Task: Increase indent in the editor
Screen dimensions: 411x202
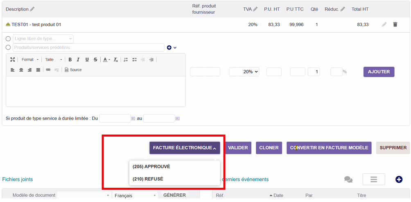Action: click(151, 60)
